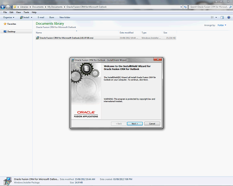Open the Arrange by Folder dropdown

[222, 25]
